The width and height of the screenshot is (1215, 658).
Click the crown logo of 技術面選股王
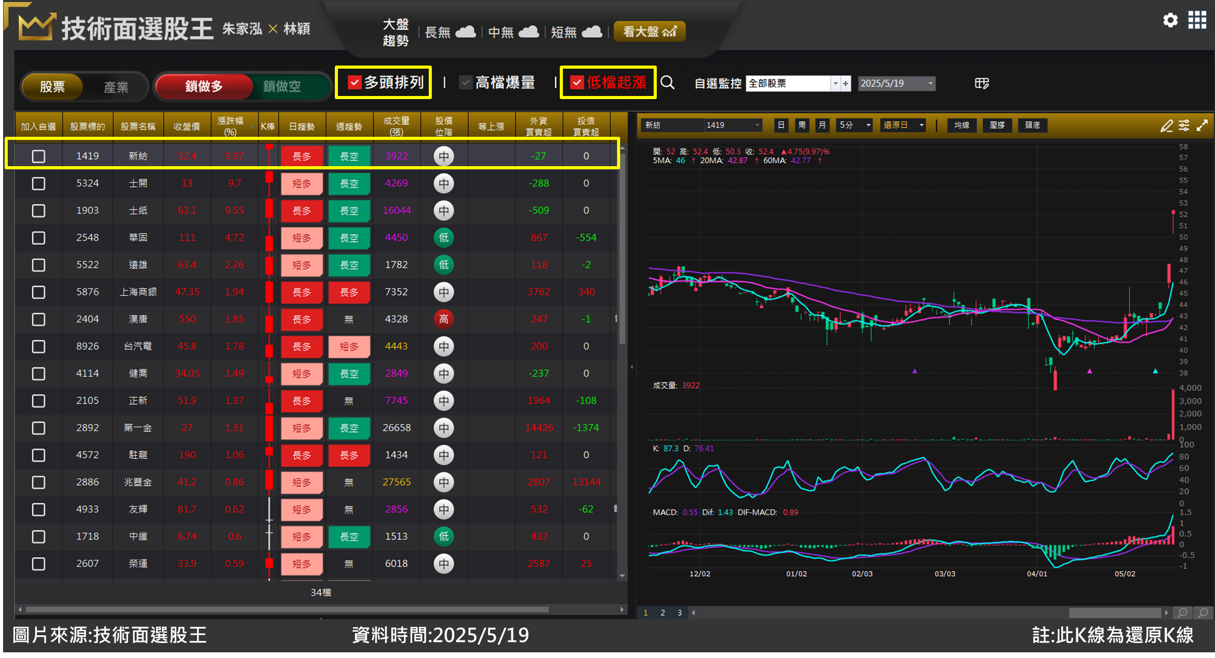[36, 27]
